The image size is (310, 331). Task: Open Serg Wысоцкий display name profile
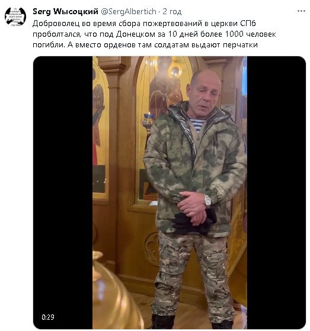coord(65,11)
